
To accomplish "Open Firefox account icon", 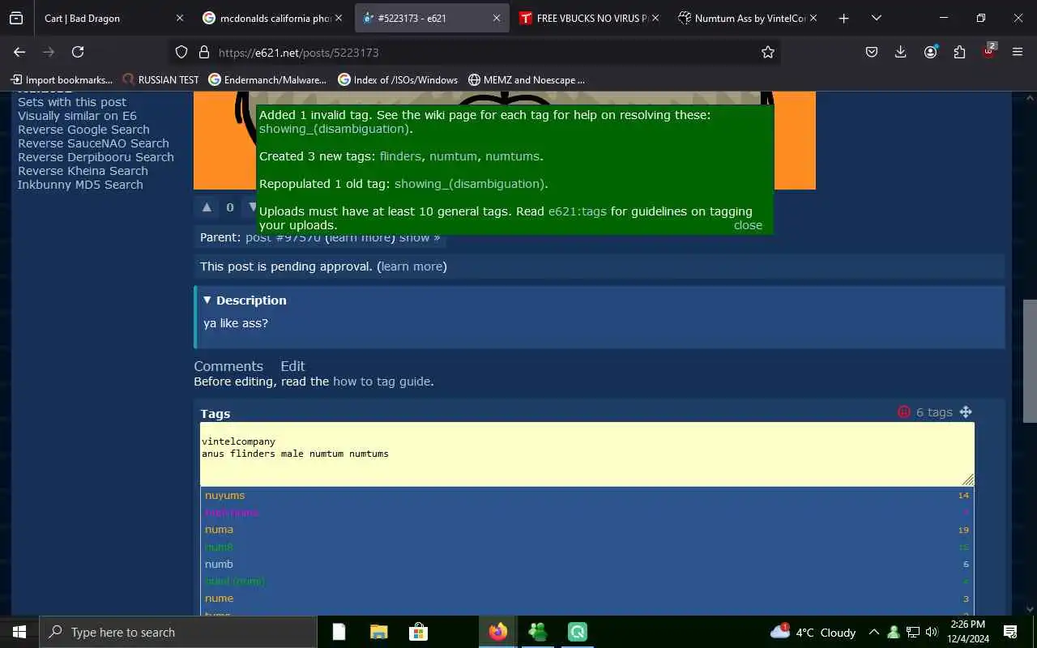I will (x=930, y=52).
